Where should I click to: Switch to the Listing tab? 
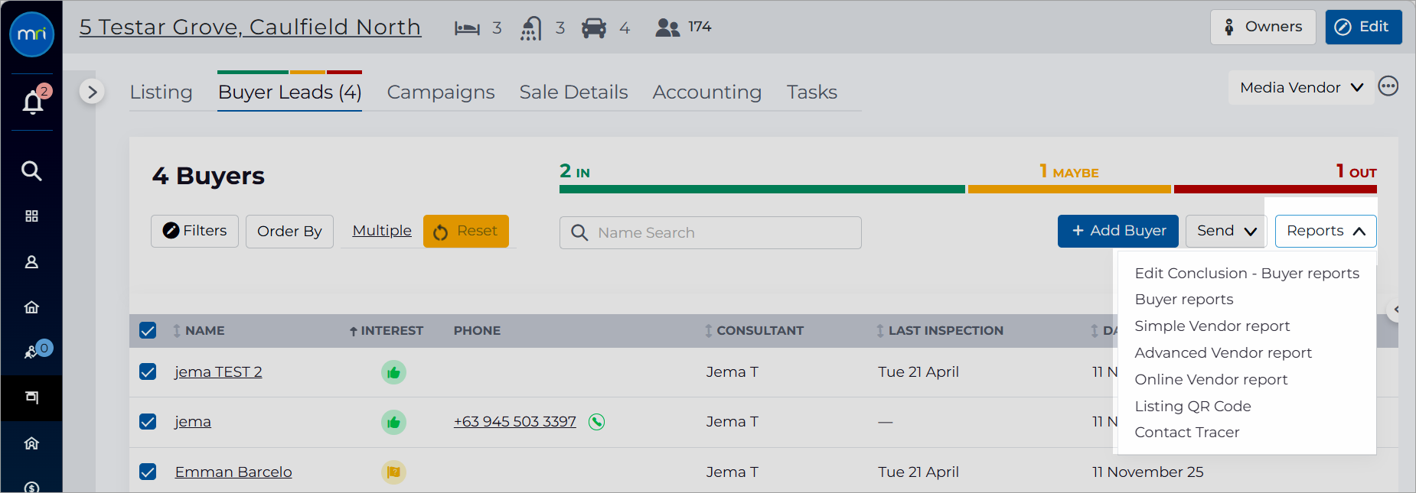161,92
